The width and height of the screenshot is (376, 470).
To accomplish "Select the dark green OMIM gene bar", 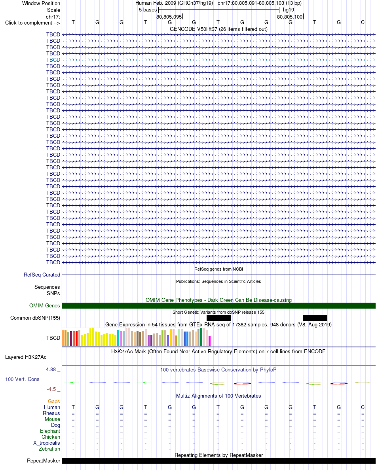I will pyautogui.click(x=218, y=306).
